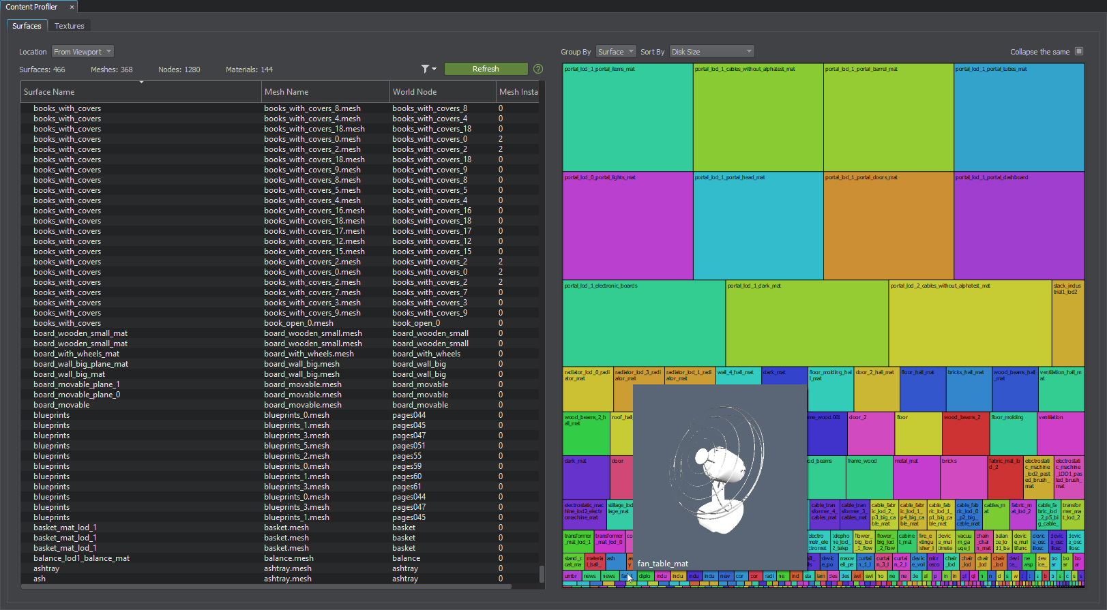Click the fan_table_mat preview thumbnail
1107x610 pixels.
click(719, 477)
